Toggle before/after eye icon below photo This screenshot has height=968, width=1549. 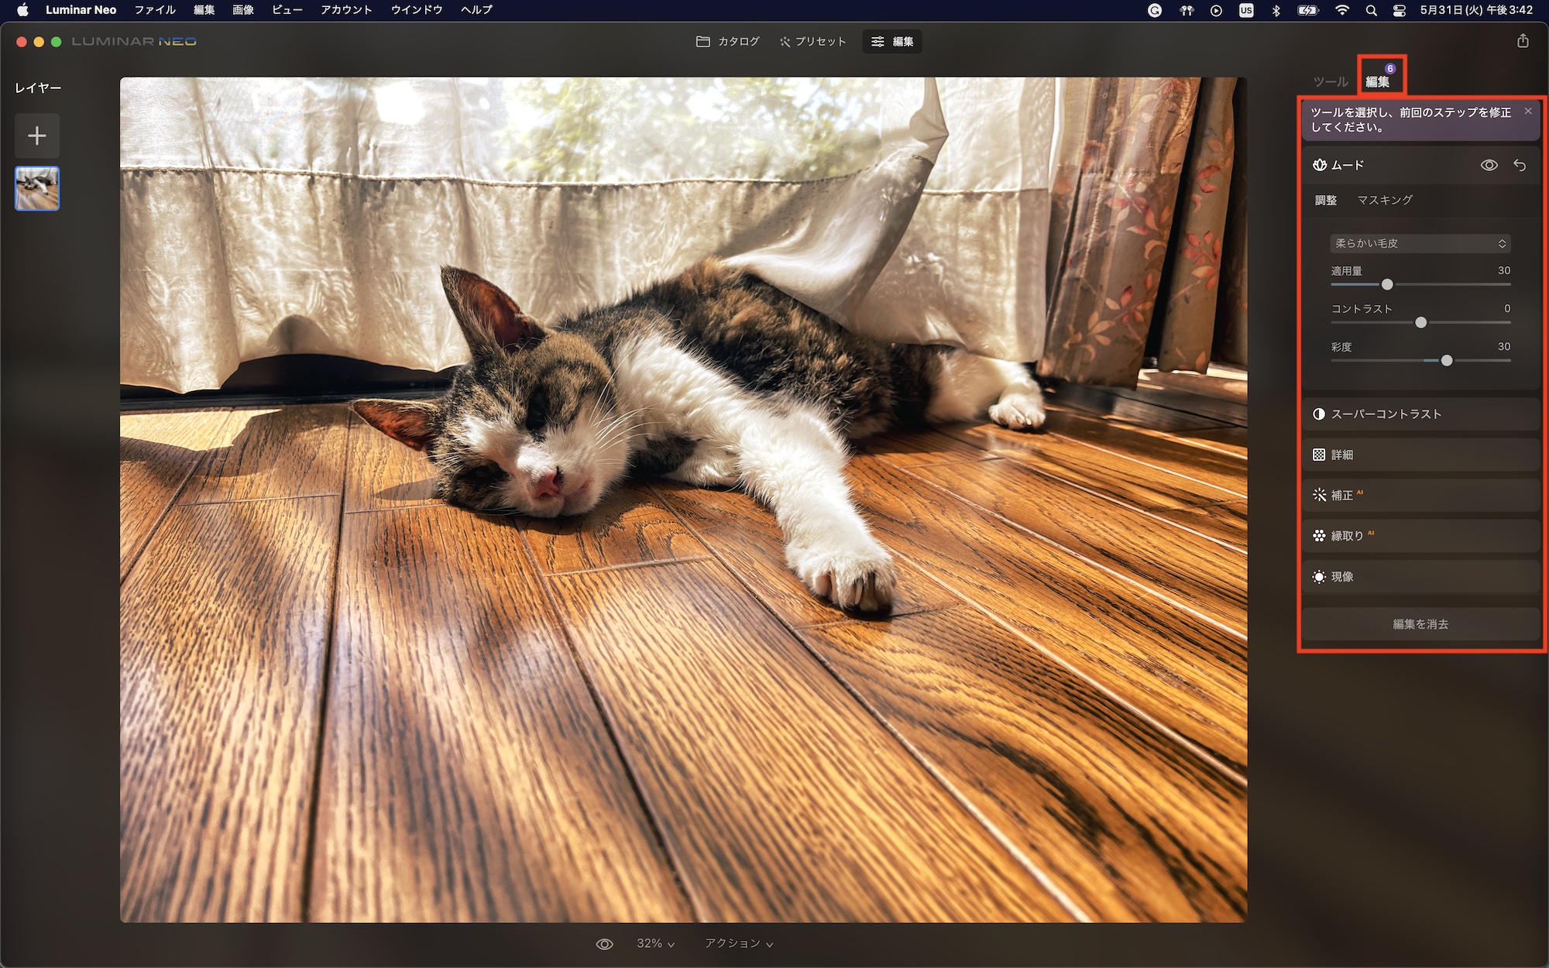tap(604, 944)
